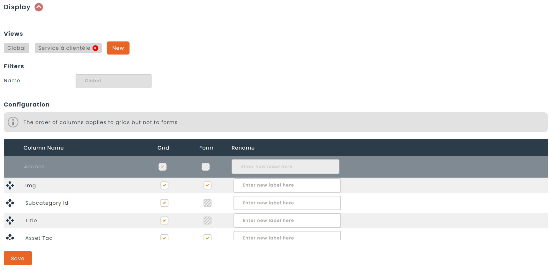
Task: Save the display configuration
Action: click(18, 258)
